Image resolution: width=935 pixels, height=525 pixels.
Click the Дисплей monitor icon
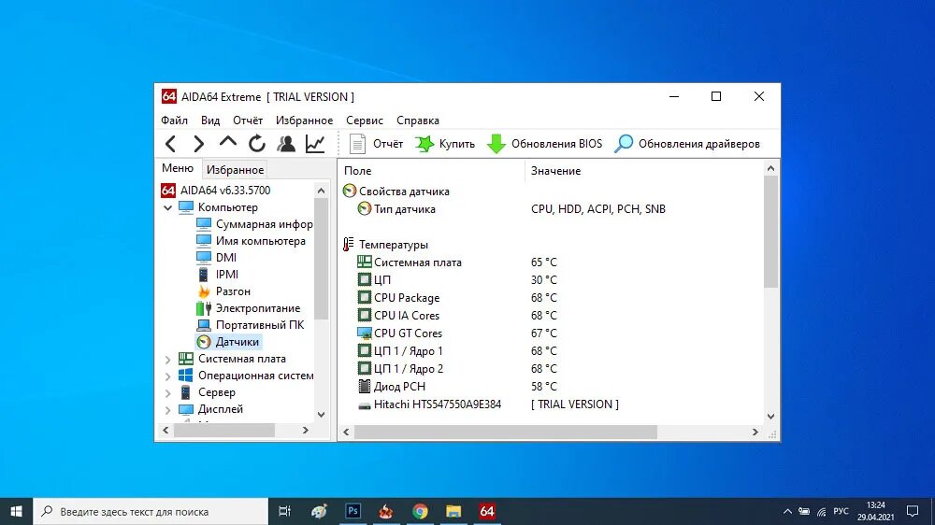click(x=186, y=409)
